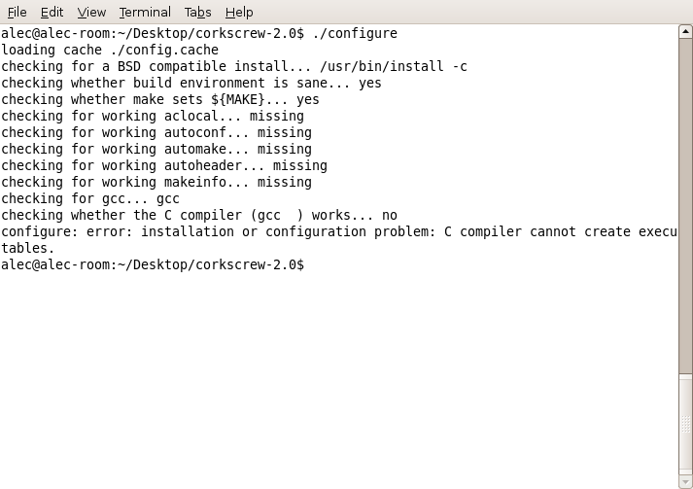
Task: Open the Help menu
Action: [239, 12]
